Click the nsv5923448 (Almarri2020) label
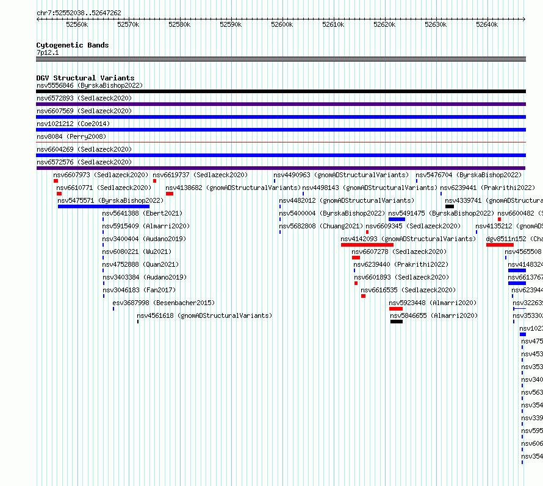 (x=433, y=303)
